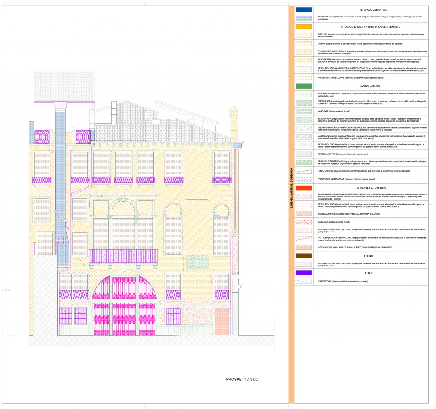The height and width of the screenshot is (409, 436).
Task: Select the yellow calce e cemento swatch
Action: point(304,26)
